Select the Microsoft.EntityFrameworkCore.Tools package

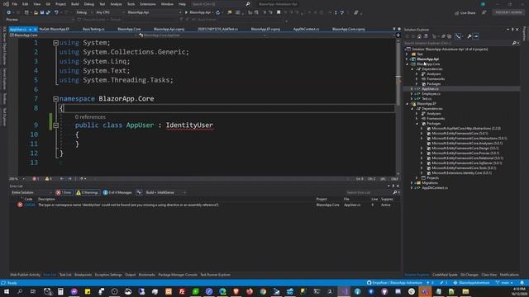tap(464, 167)
